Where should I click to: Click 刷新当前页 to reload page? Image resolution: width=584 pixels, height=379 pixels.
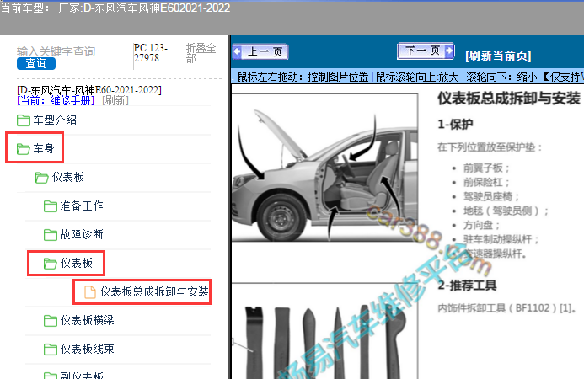pos(498,56)
